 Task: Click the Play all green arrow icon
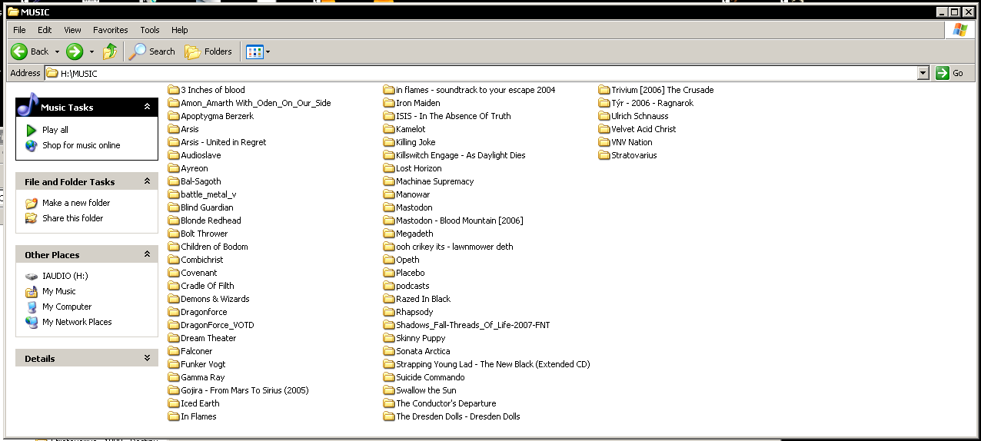(x=32, y=130)
